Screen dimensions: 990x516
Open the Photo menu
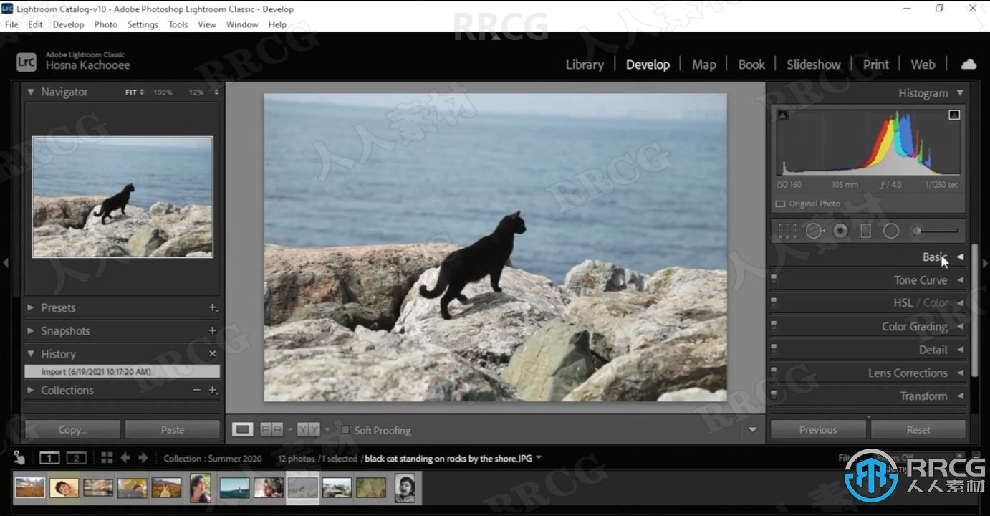point(105,24)
